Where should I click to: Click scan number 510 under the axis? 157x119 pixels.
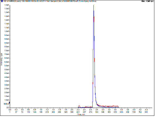click(97, 112)
